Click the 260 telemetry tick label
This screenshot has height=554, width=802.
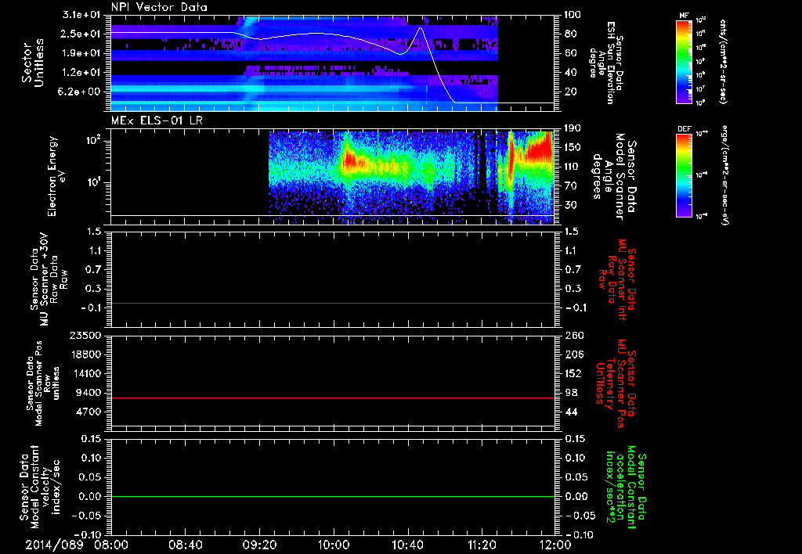[x=574, y=335]
